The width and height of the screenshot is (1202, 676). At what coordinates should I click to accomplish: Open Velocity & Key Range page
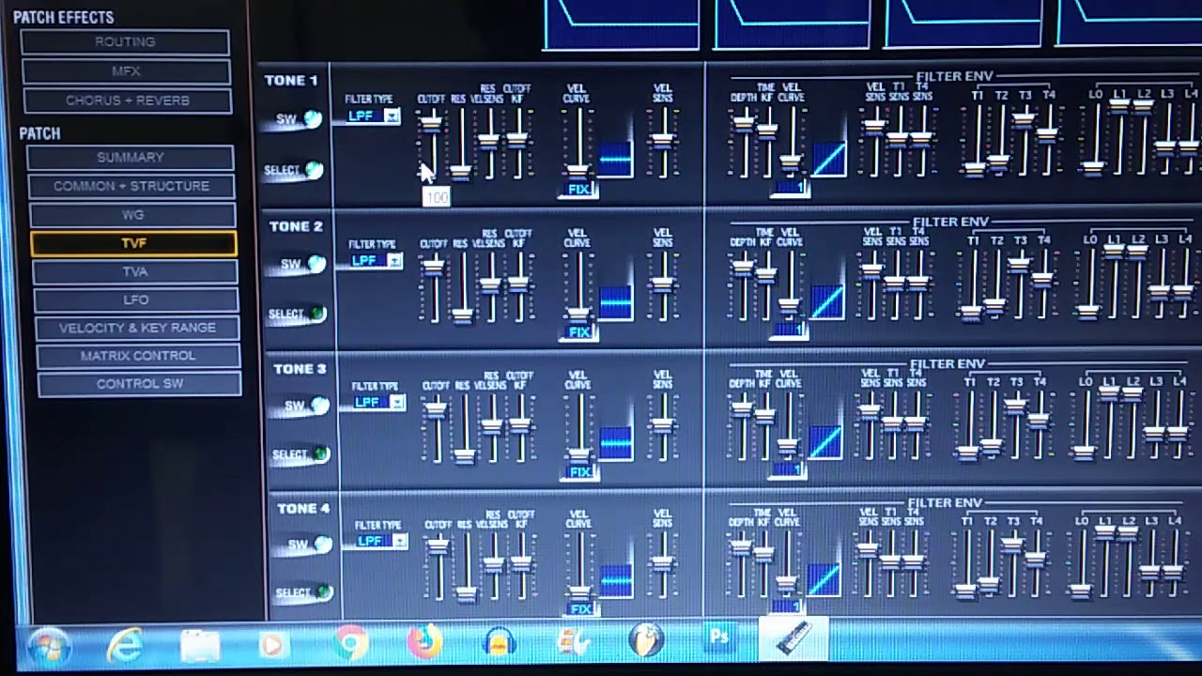[137, 328]
